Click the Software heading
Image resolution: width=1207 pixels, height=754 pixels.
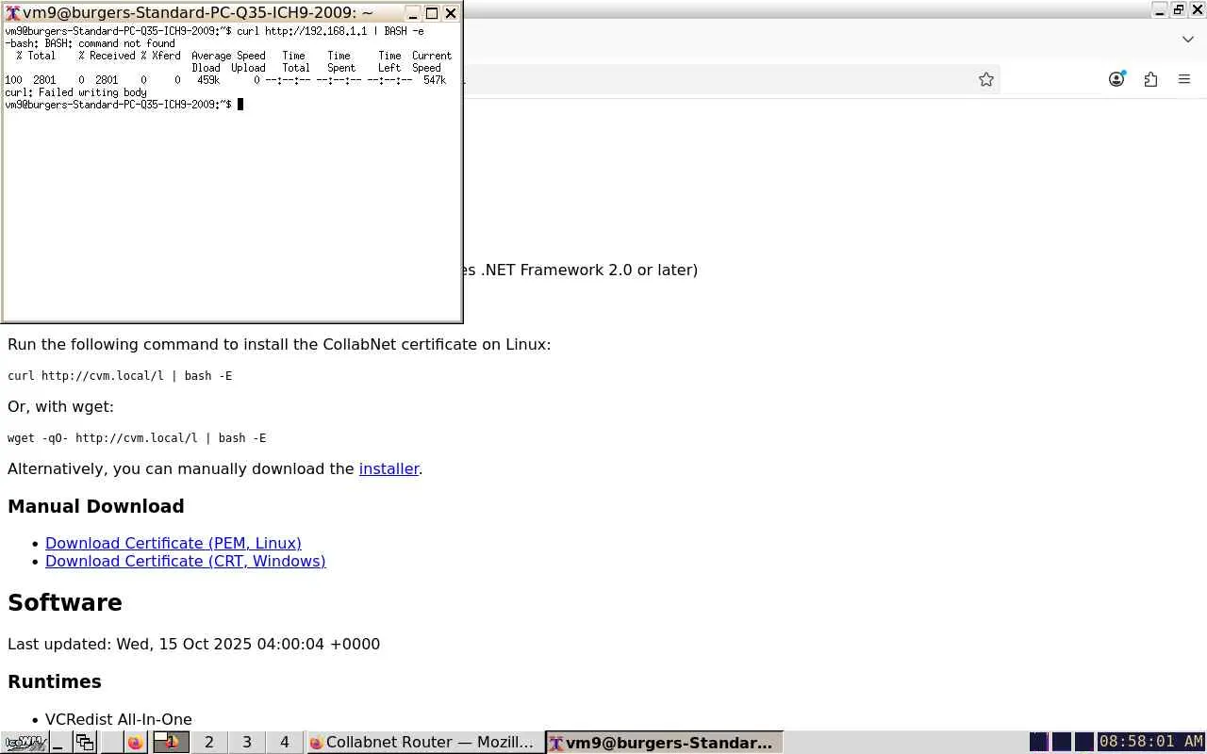(65, 602)
